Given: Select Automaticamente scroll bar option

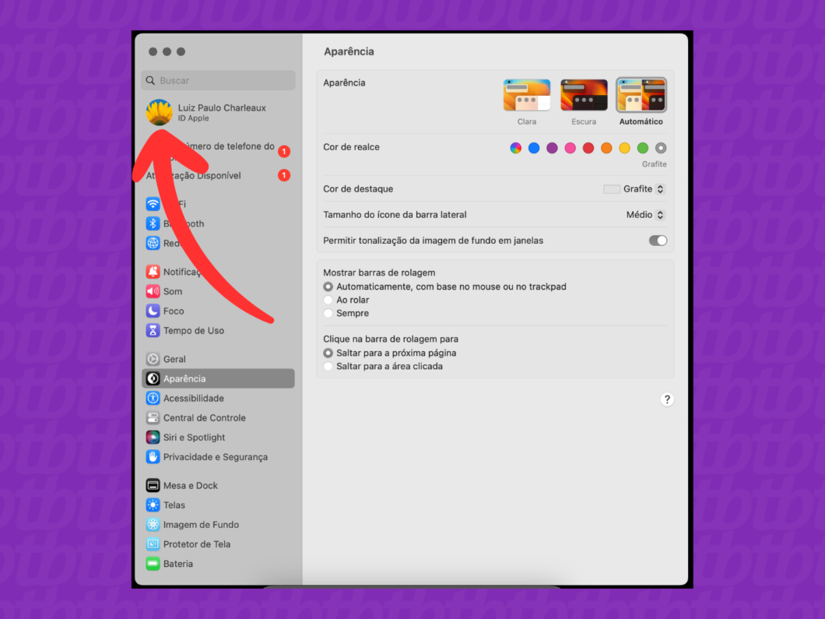Looking at the screenshot, I should pos(328,287).
